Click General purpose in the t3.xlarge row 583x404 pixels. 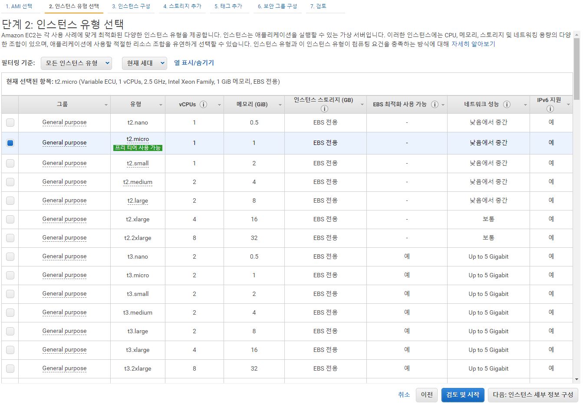tap(64, 350)
